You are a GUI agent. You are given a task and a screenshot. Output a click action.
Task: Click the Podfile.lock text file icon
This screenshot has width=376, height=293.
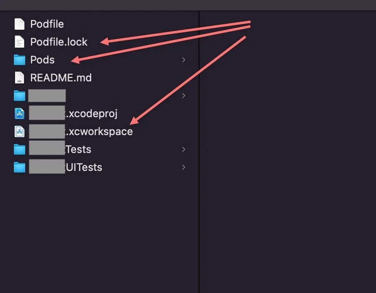(20, 42)
